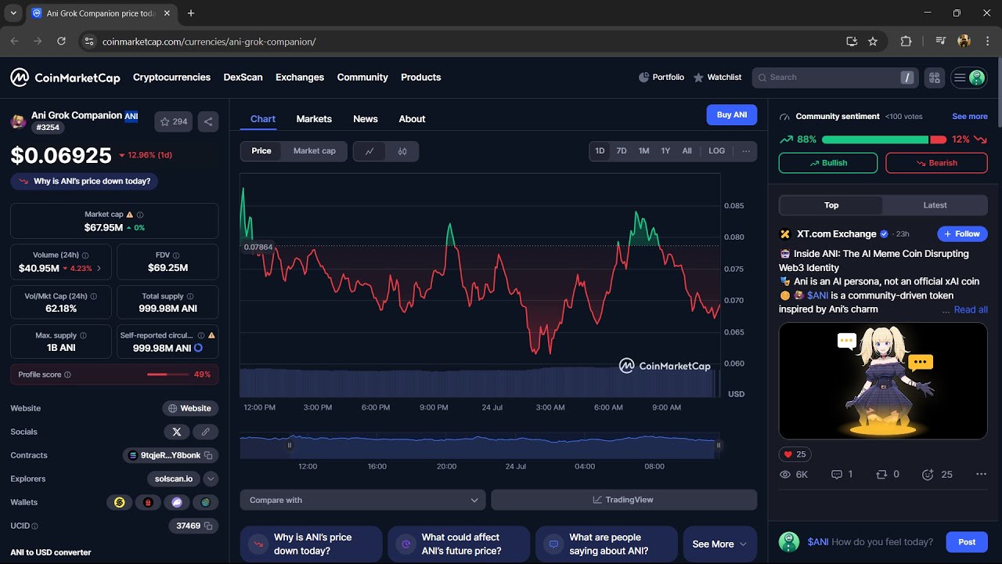Repost the XT.com Exchange post

888,475
